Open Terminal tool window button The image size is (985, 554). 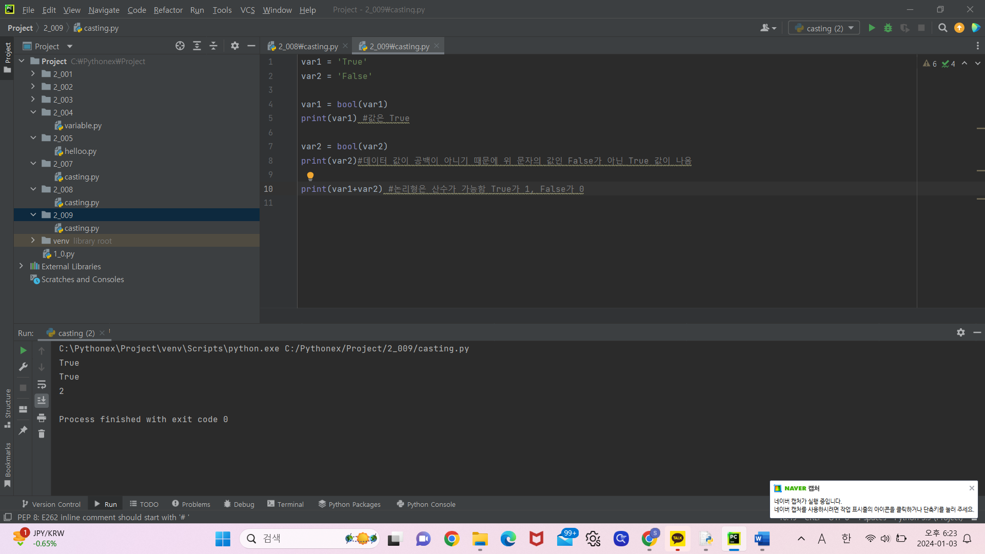click(285, 504)
